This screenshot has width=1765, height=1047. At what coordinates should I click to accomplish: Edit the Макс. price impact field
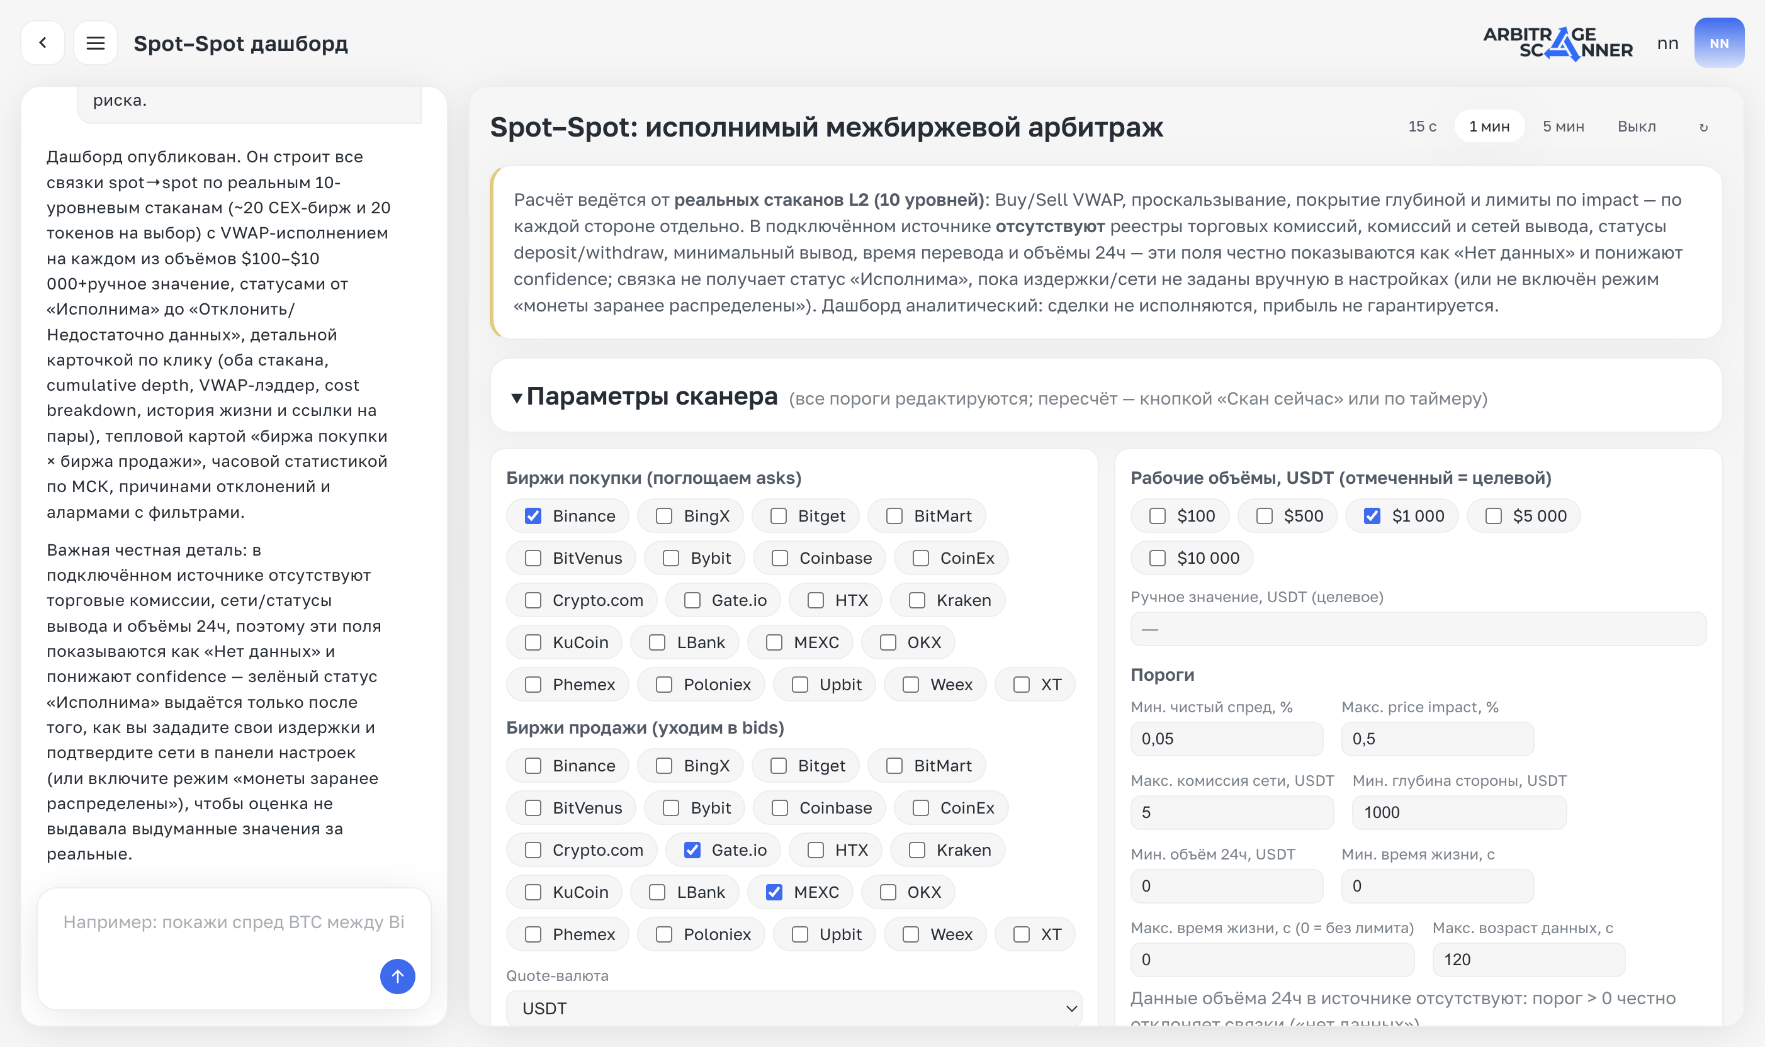pyautogui.click(x=1438, y=739)
